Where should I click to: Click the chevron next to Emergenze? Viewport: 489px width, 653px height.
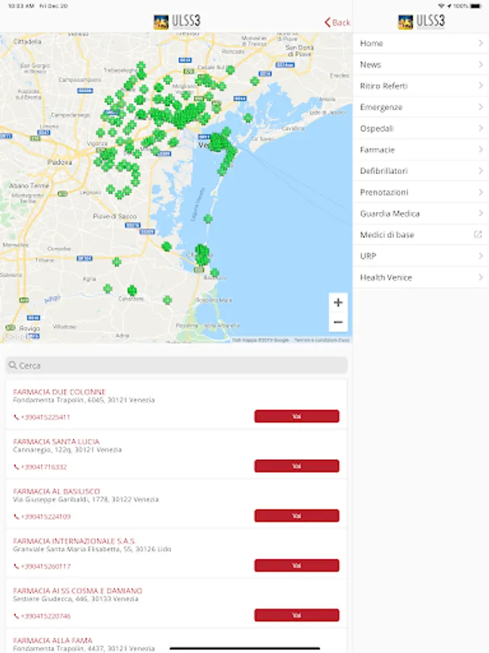point(480,107)
